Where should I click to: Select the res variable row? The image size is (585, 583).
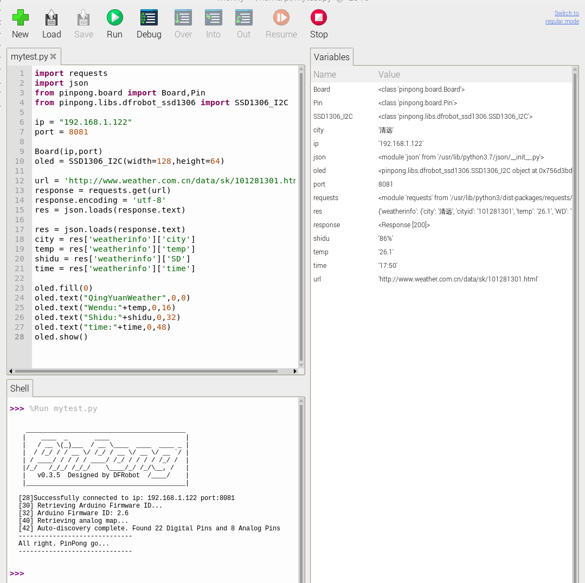coord(442,212)
